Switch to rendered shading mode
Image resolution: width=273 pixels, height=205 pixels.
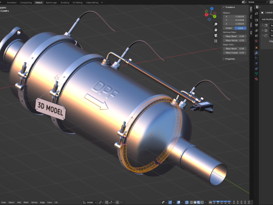pyautogui.click(x=202, y=202)
